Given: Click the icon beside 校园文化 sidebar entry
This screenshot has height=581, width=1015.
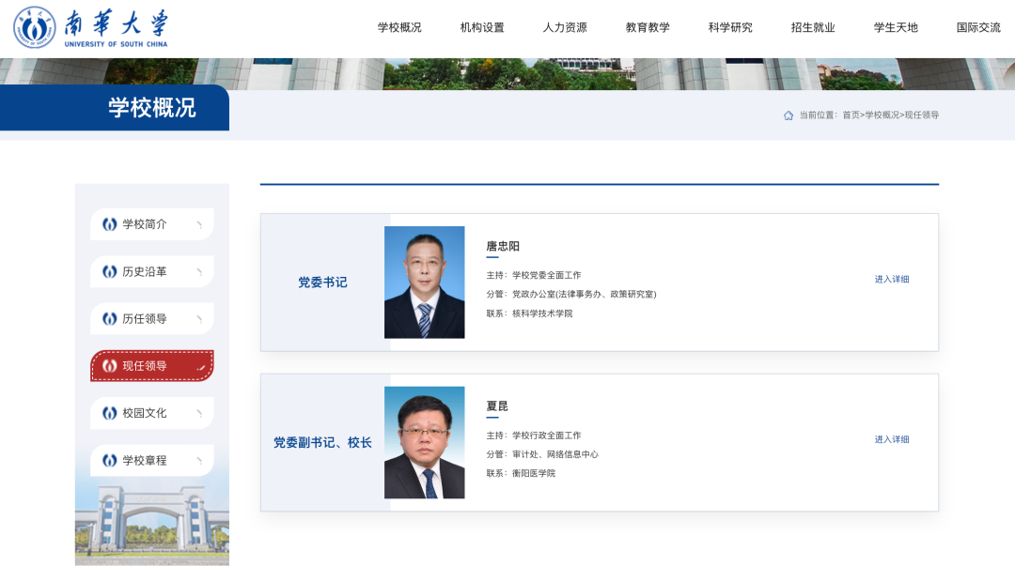Looking at the screenshot, I should tap(108, 413).
